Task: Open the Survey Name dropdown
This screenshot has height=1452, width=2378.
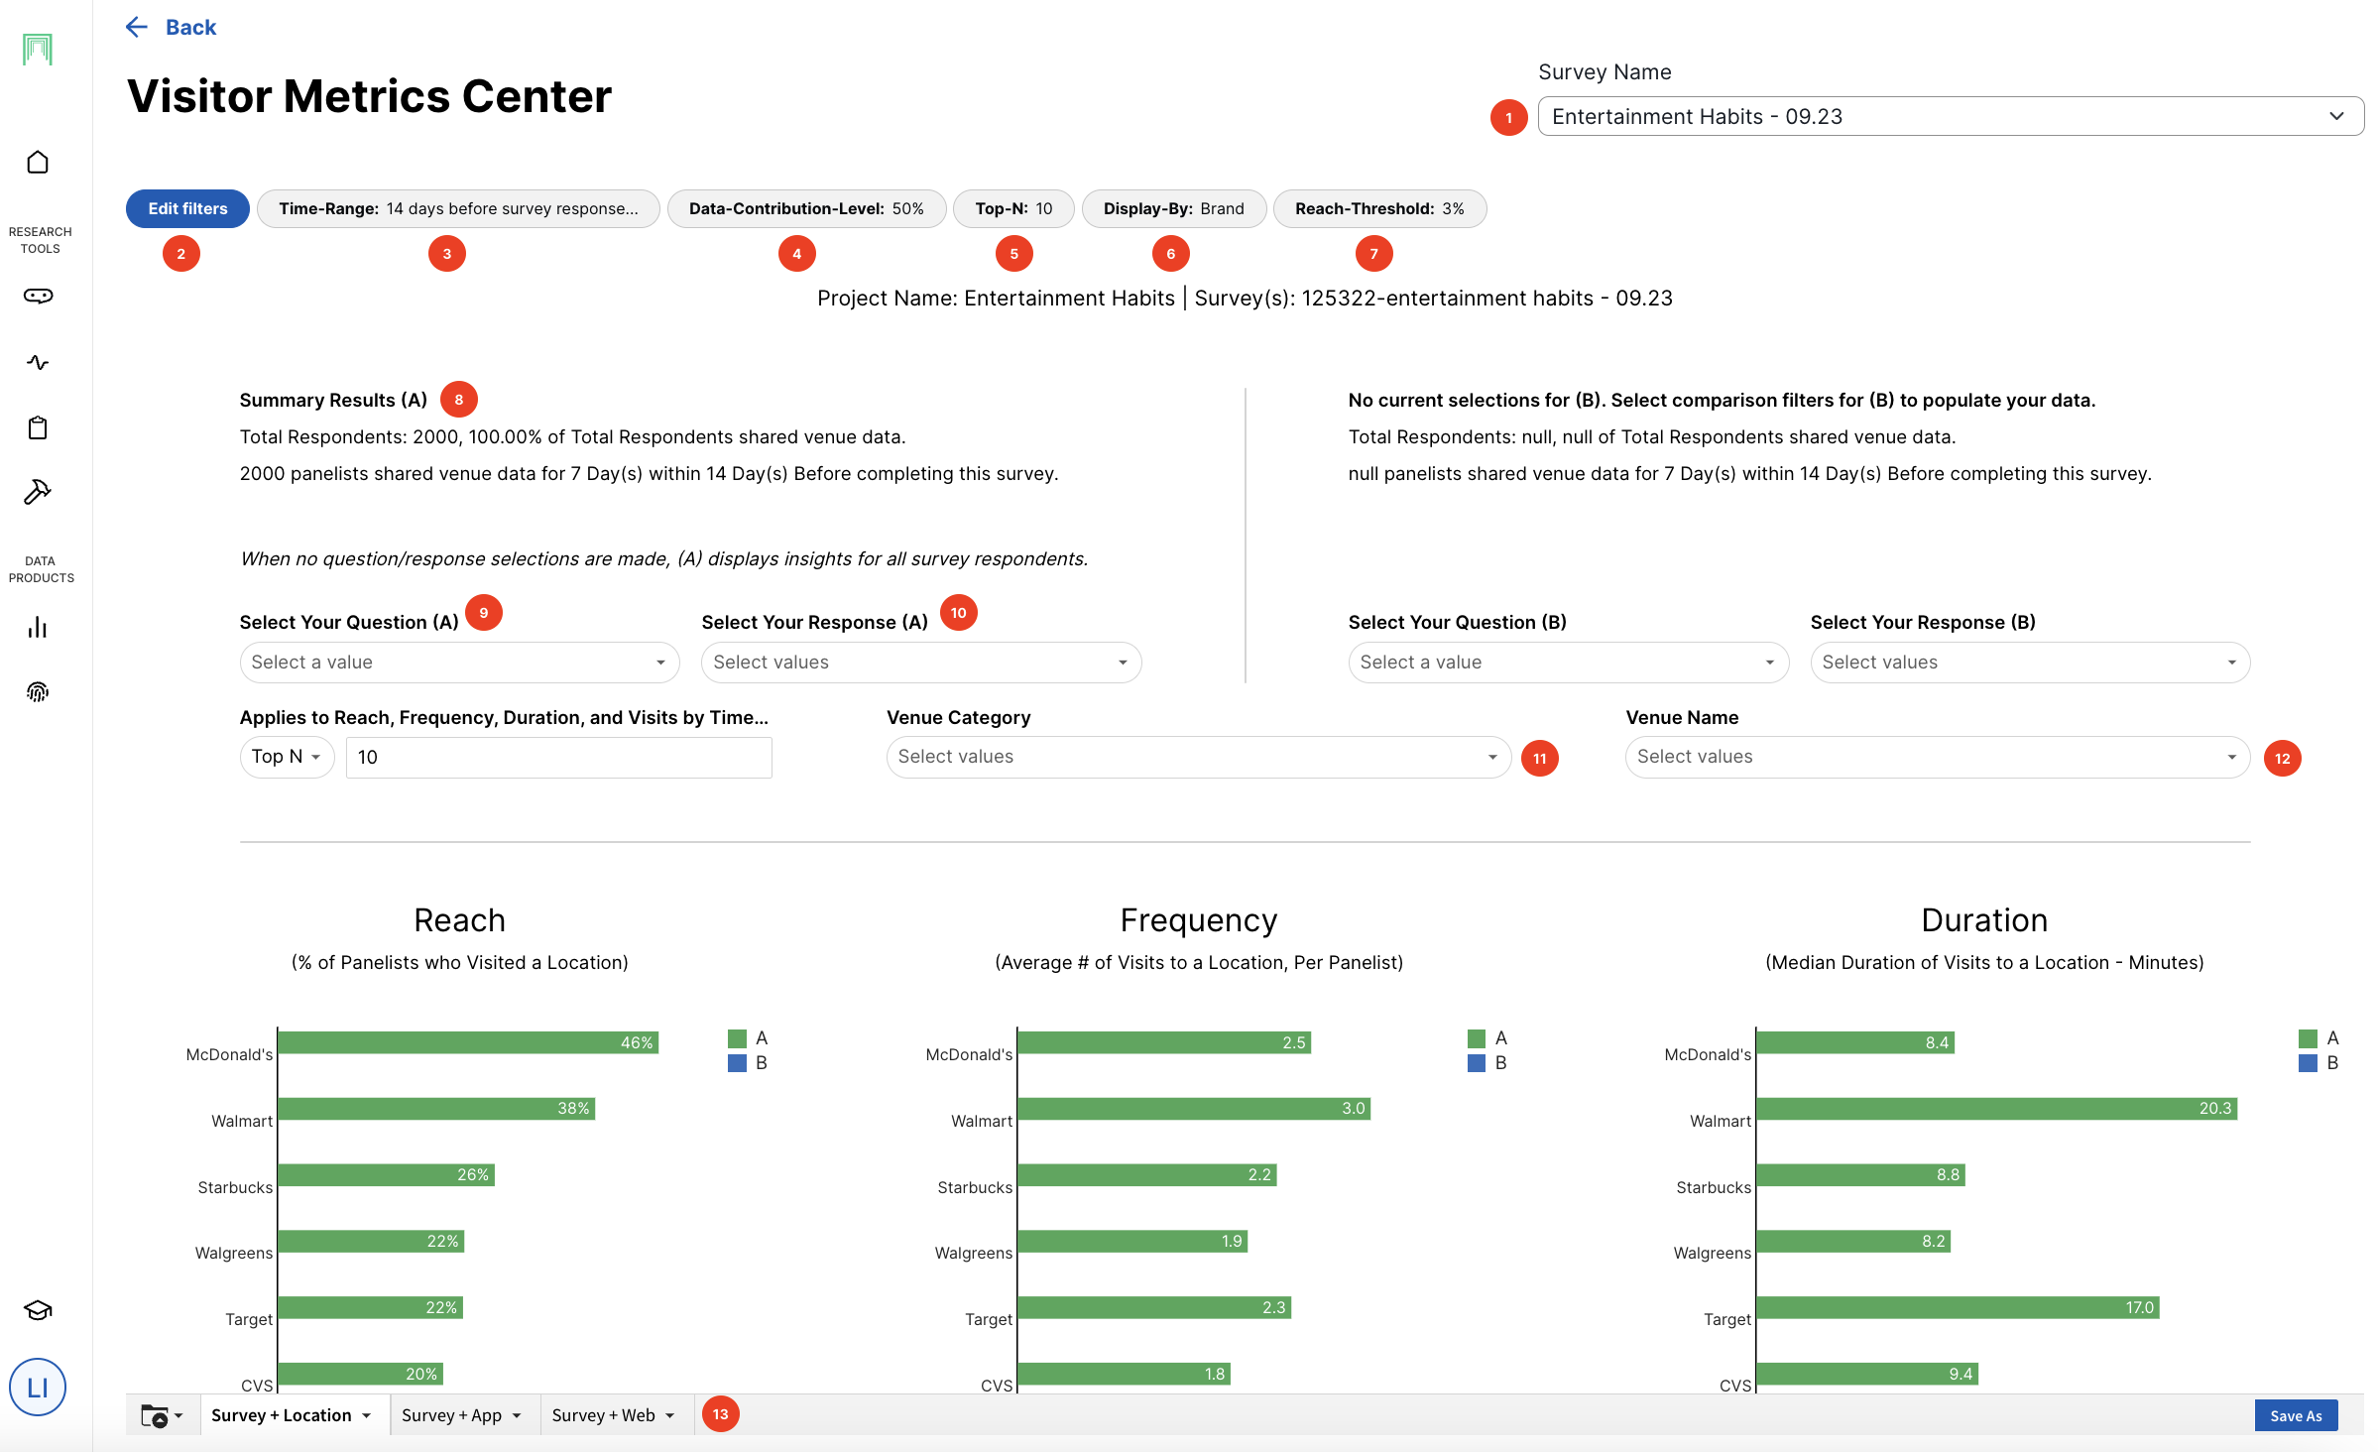Action: 1950,116
